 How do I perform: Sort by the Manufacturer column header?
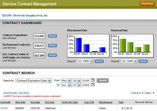[106, 102]
